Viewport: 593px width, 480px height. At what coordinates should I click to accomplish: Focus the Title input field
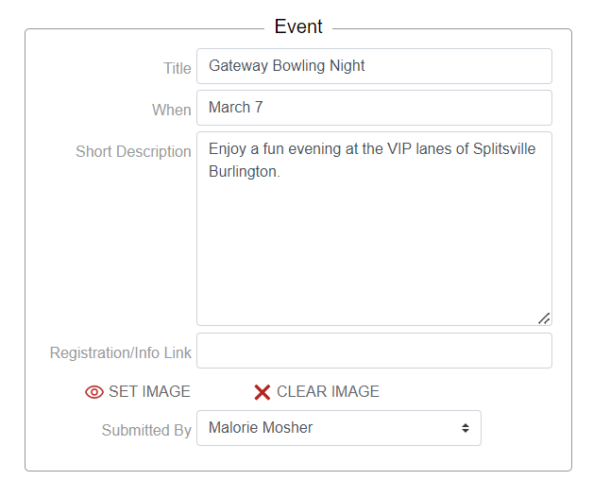(374, 66)
